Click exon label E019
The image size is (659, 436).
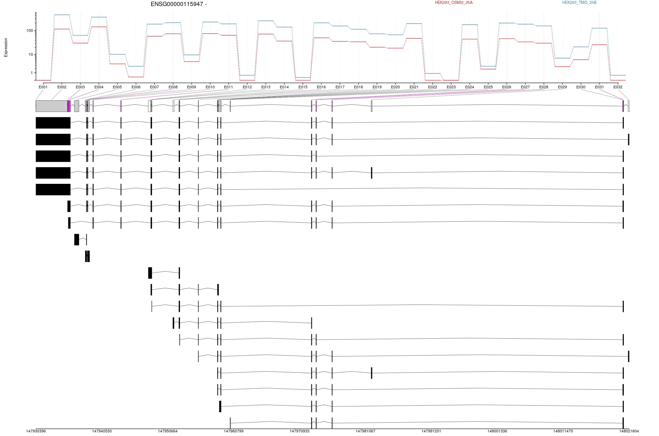point(377,87)
